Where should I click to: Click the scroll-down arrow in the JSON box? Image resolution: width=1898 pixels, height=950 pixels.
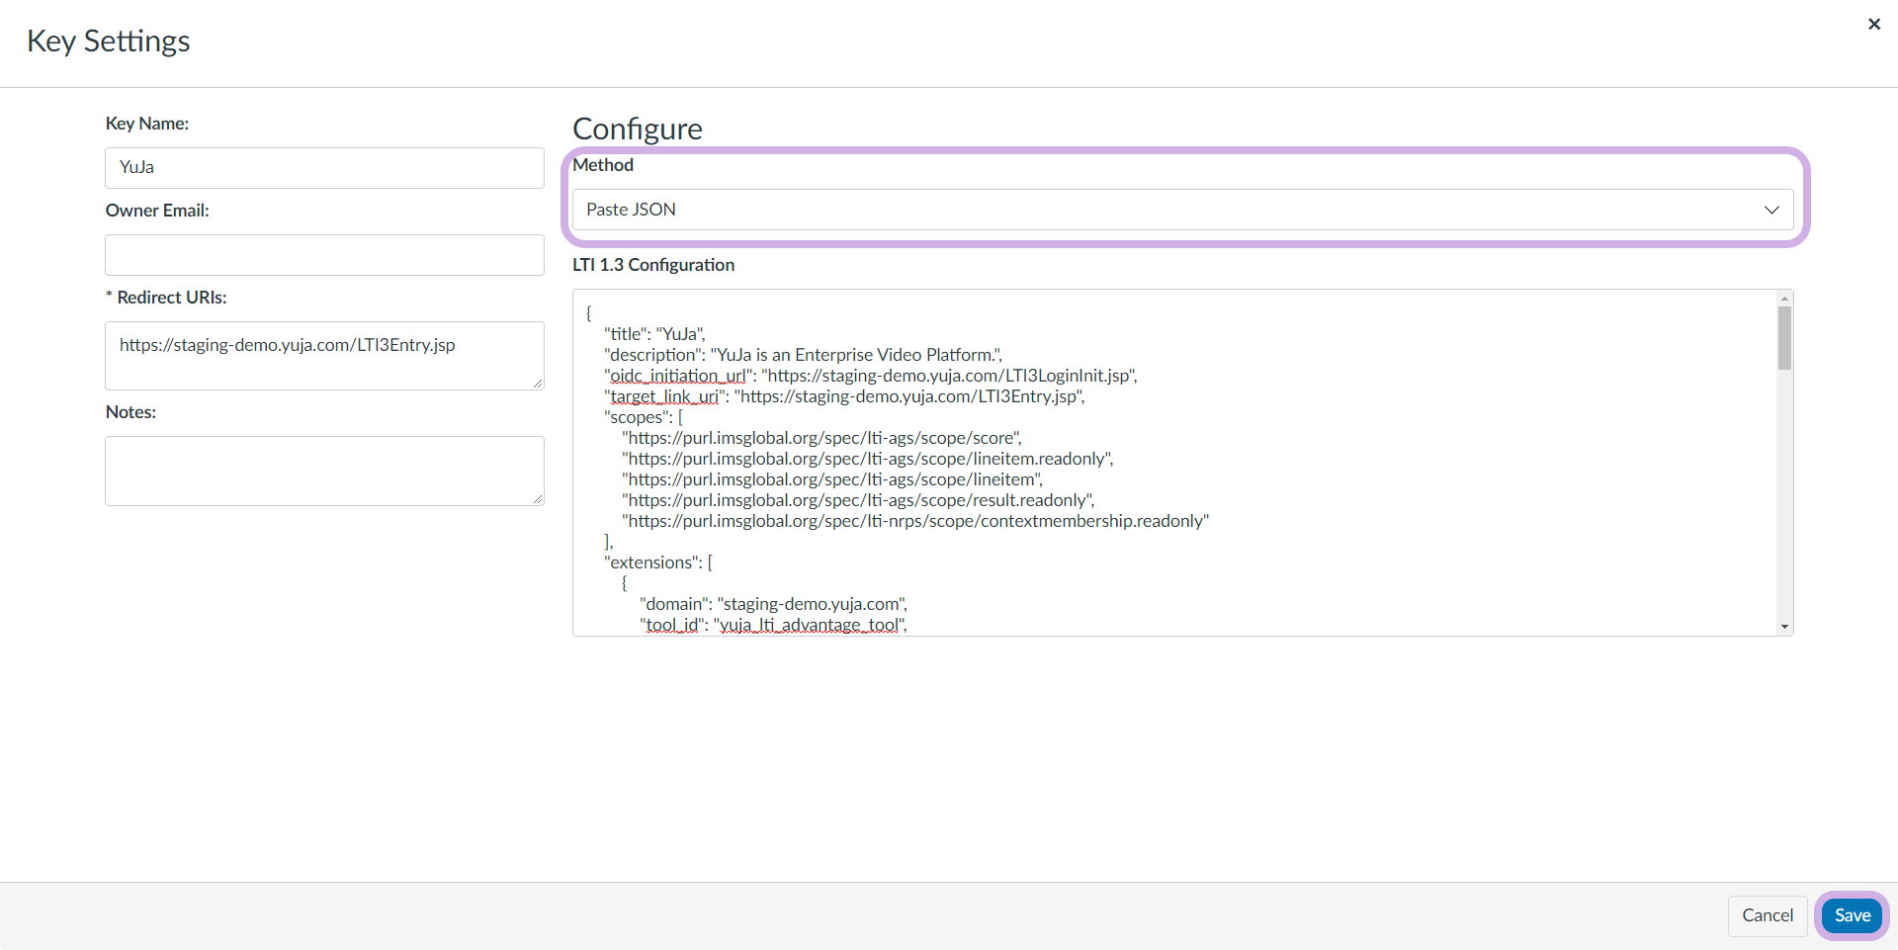(x=1784, y=627)
